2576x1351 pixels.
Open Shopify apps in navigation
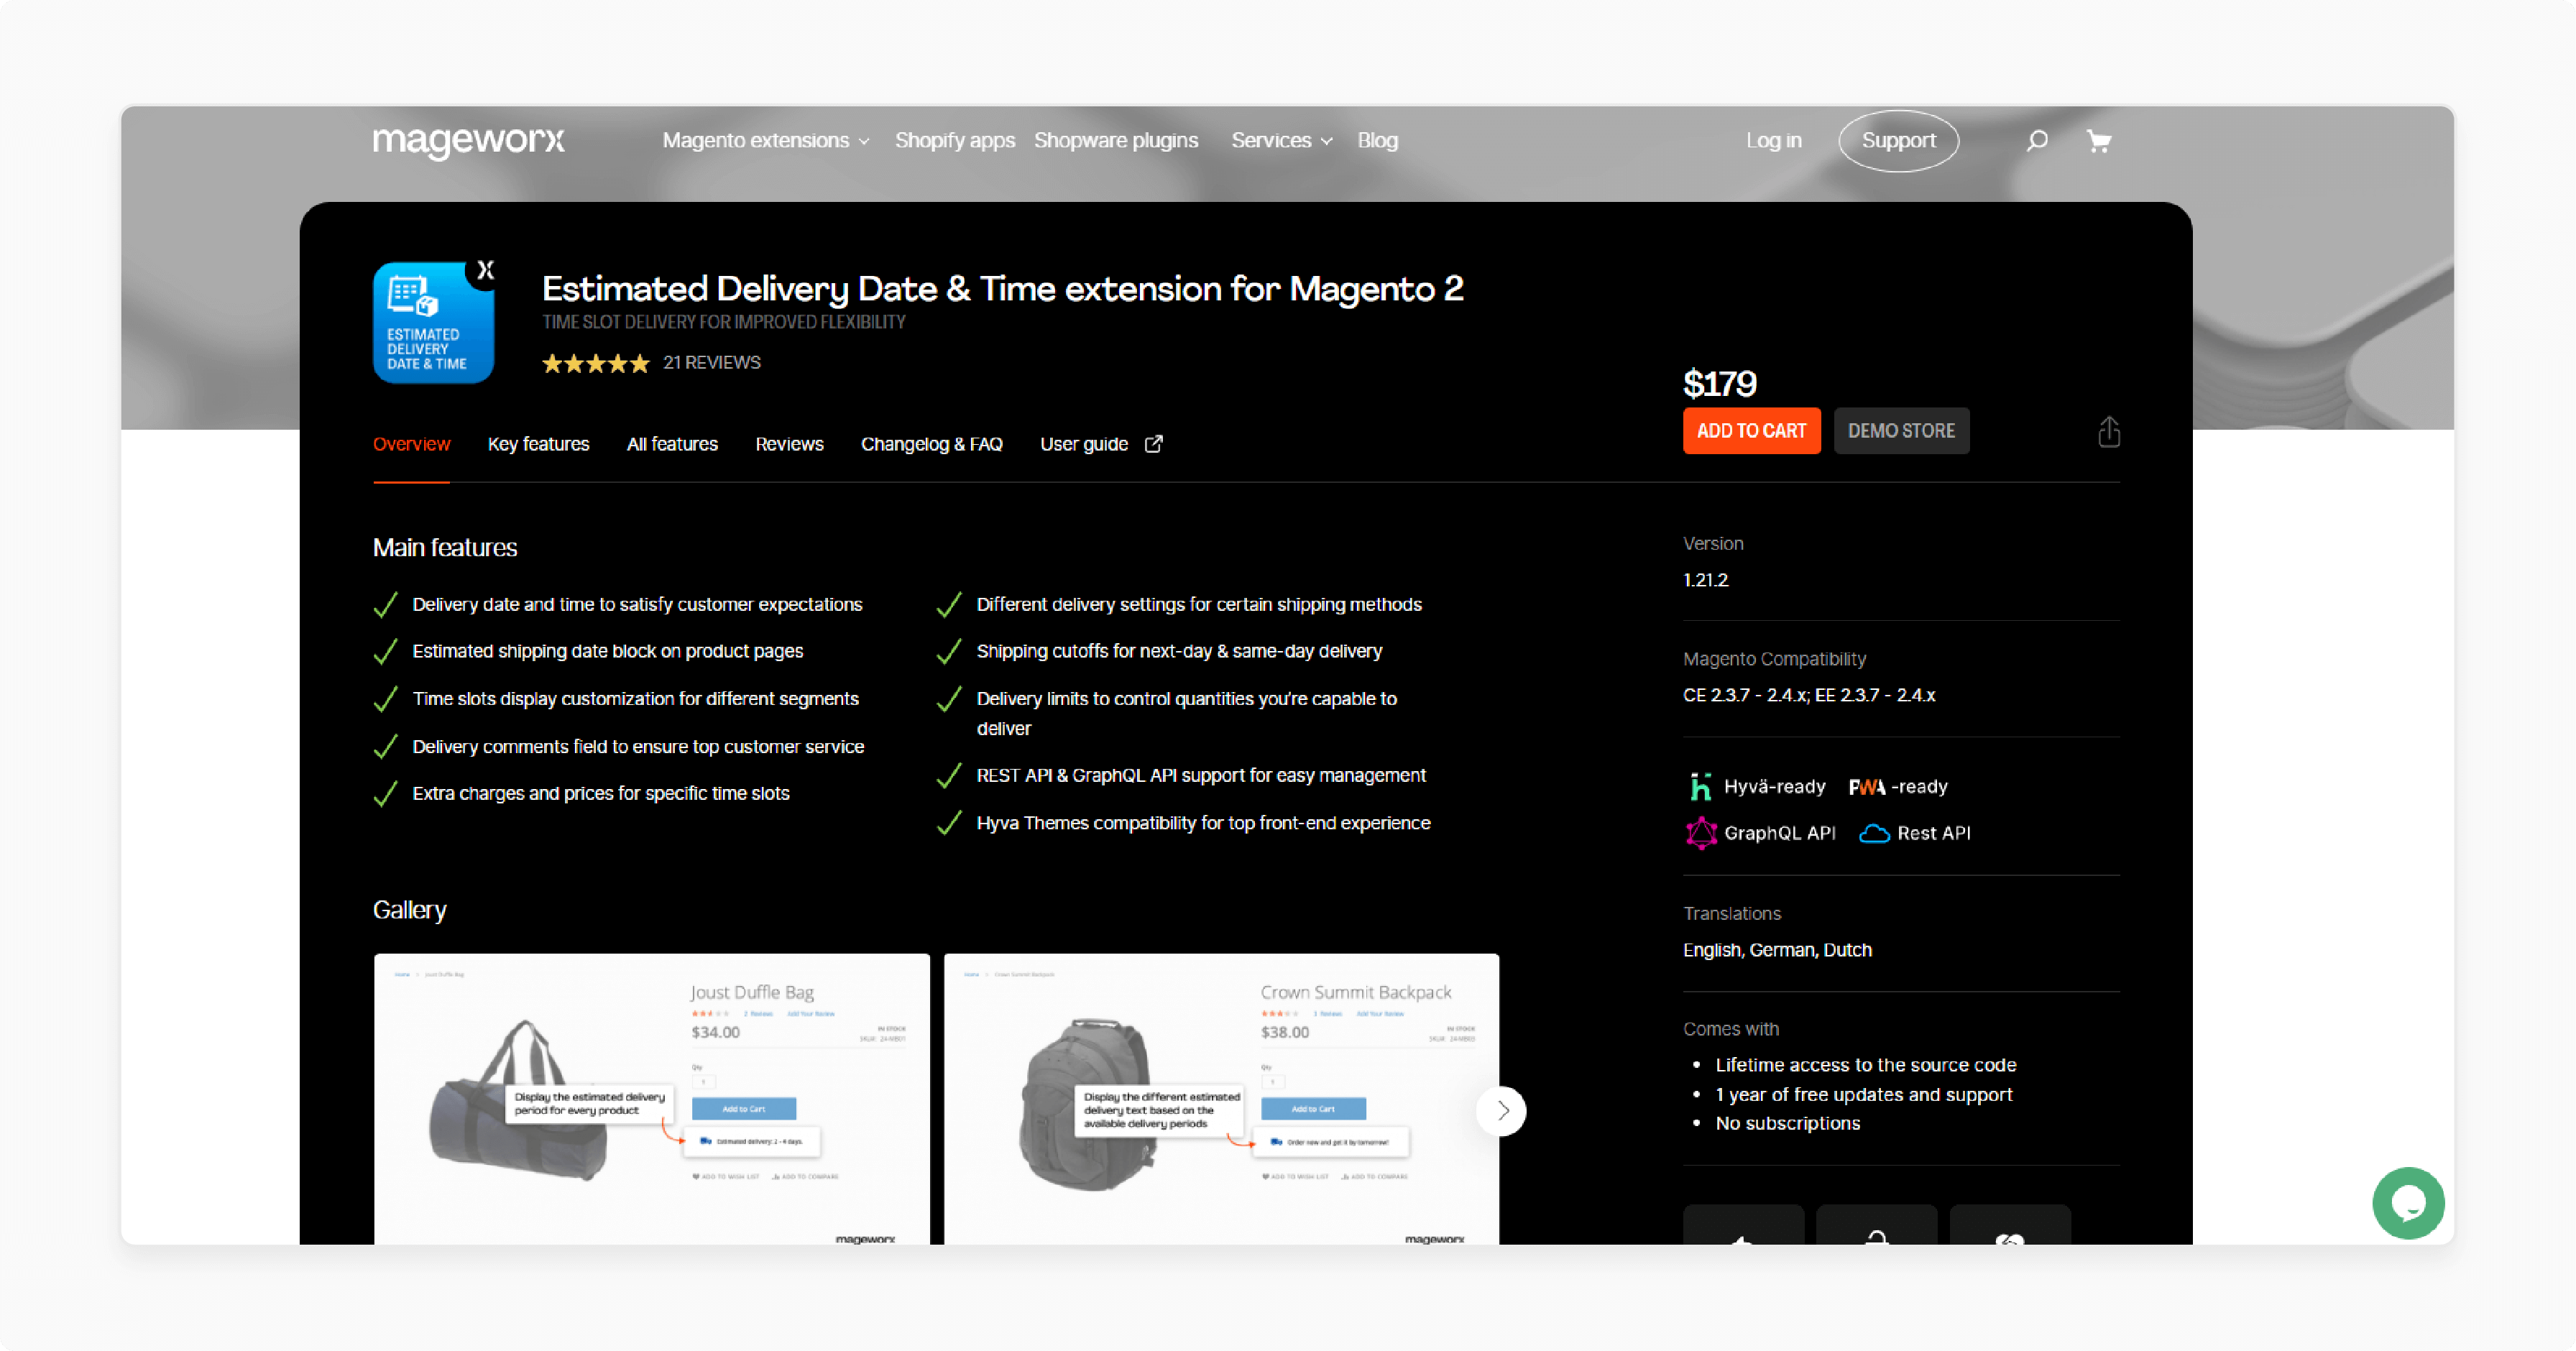(x=955, y=141)
